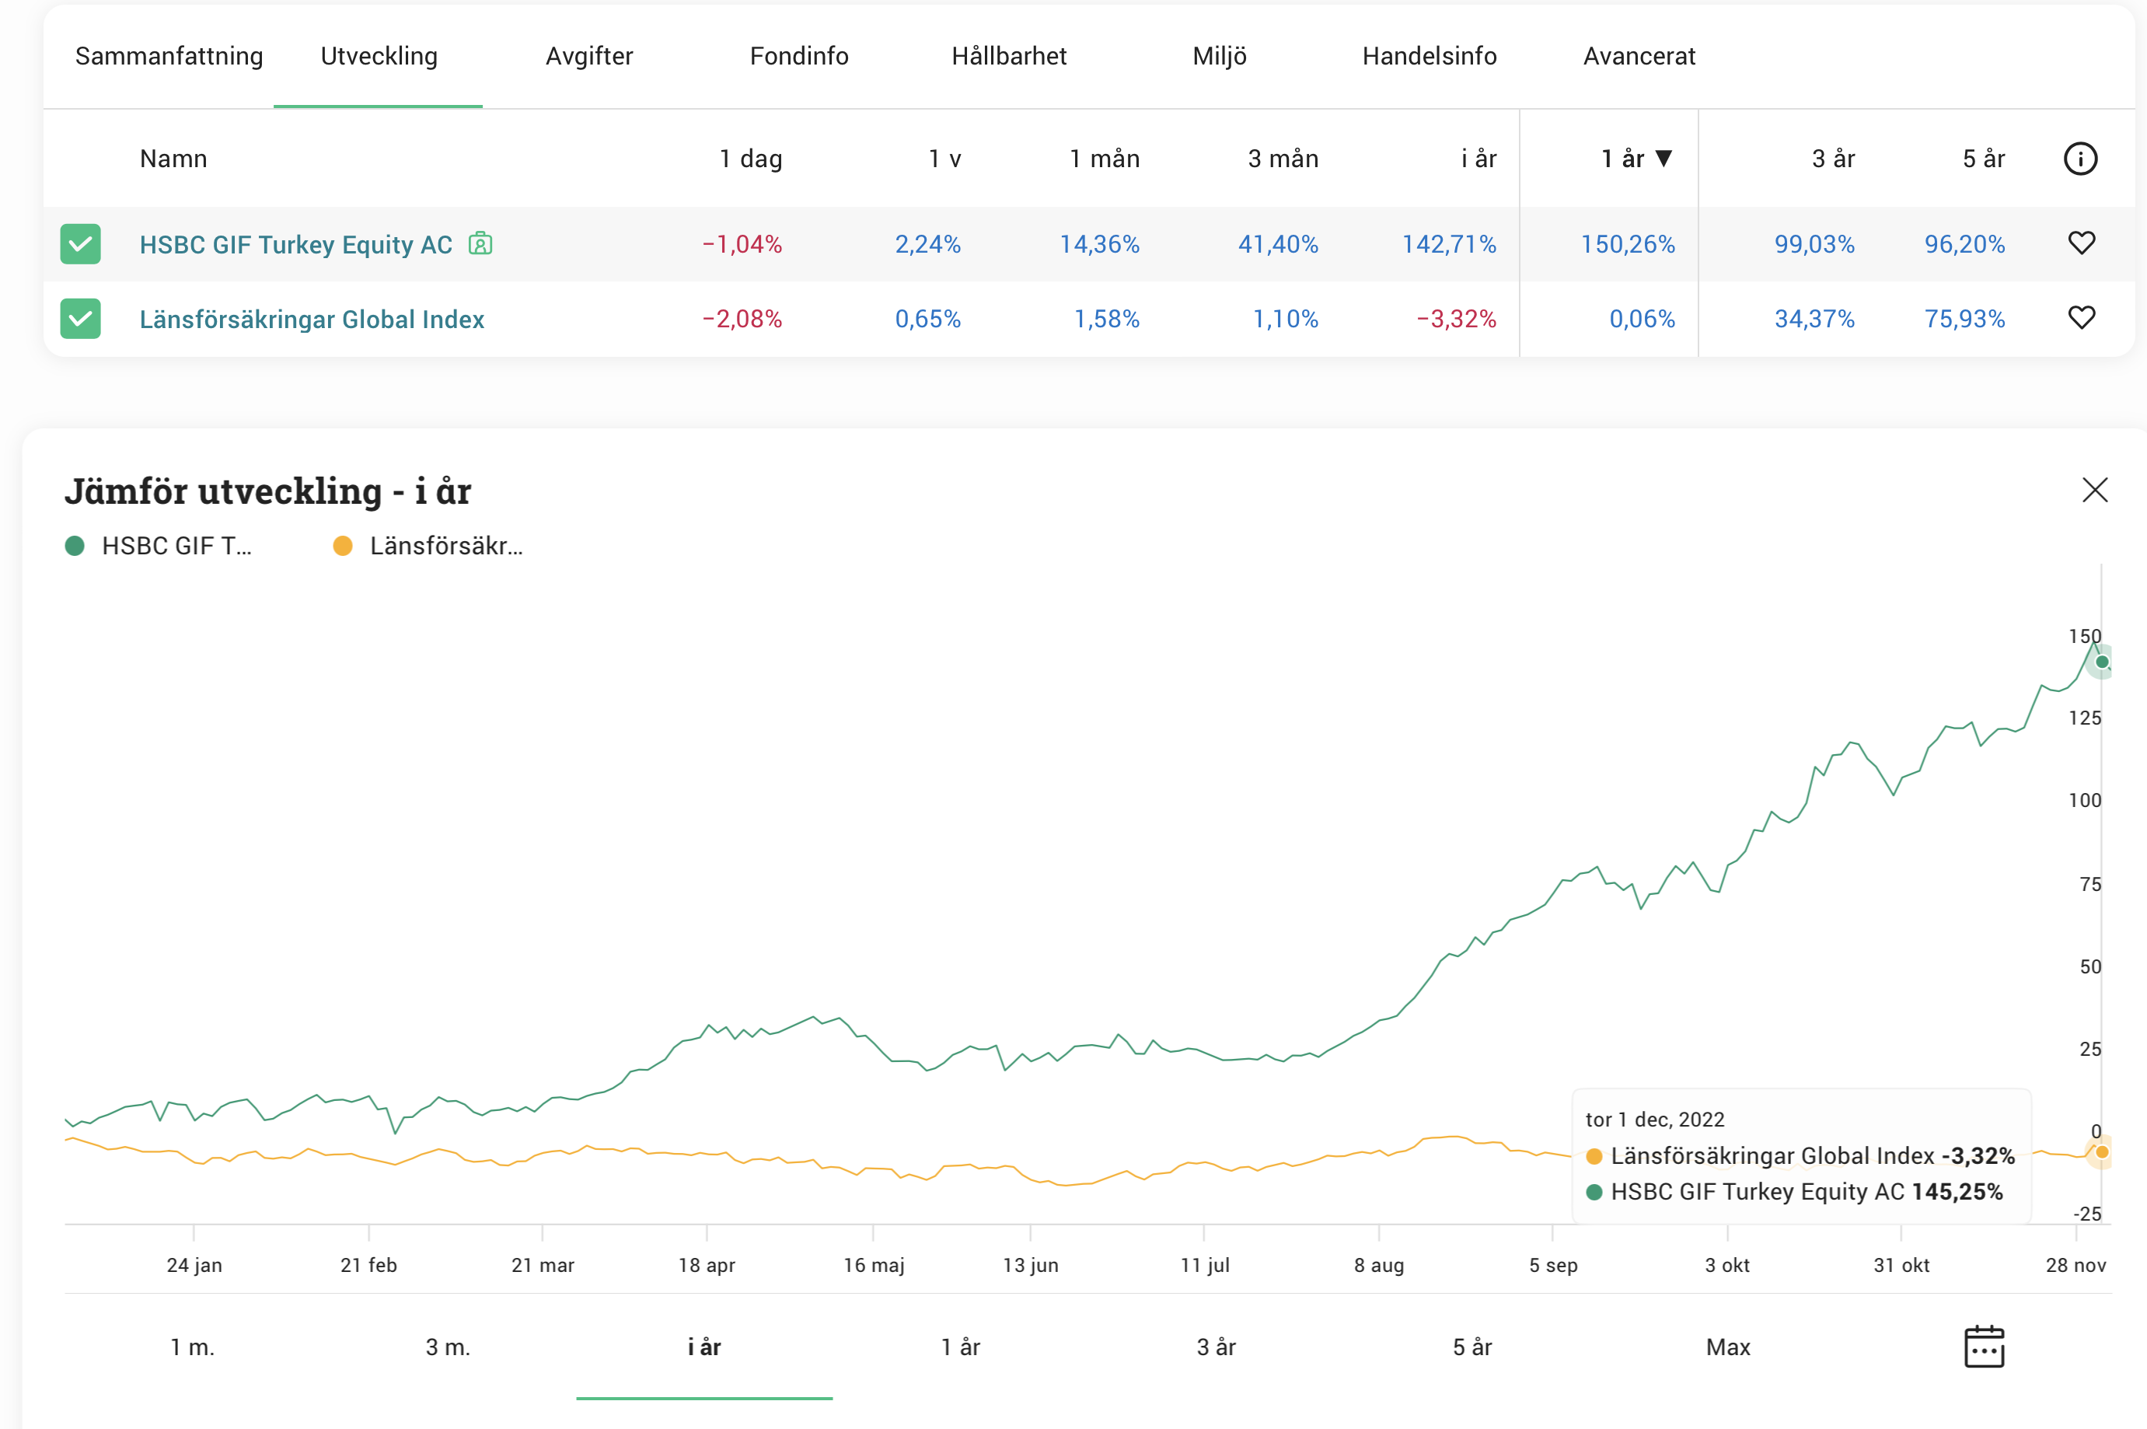Switch to the Avgifter tab
This screenshot has width=2147, height=1429.
(x=588, y=56)
